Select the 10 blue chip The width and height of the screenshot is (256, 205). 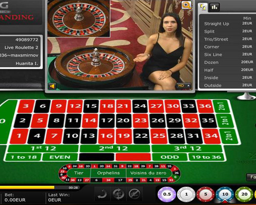pos(225,194)
